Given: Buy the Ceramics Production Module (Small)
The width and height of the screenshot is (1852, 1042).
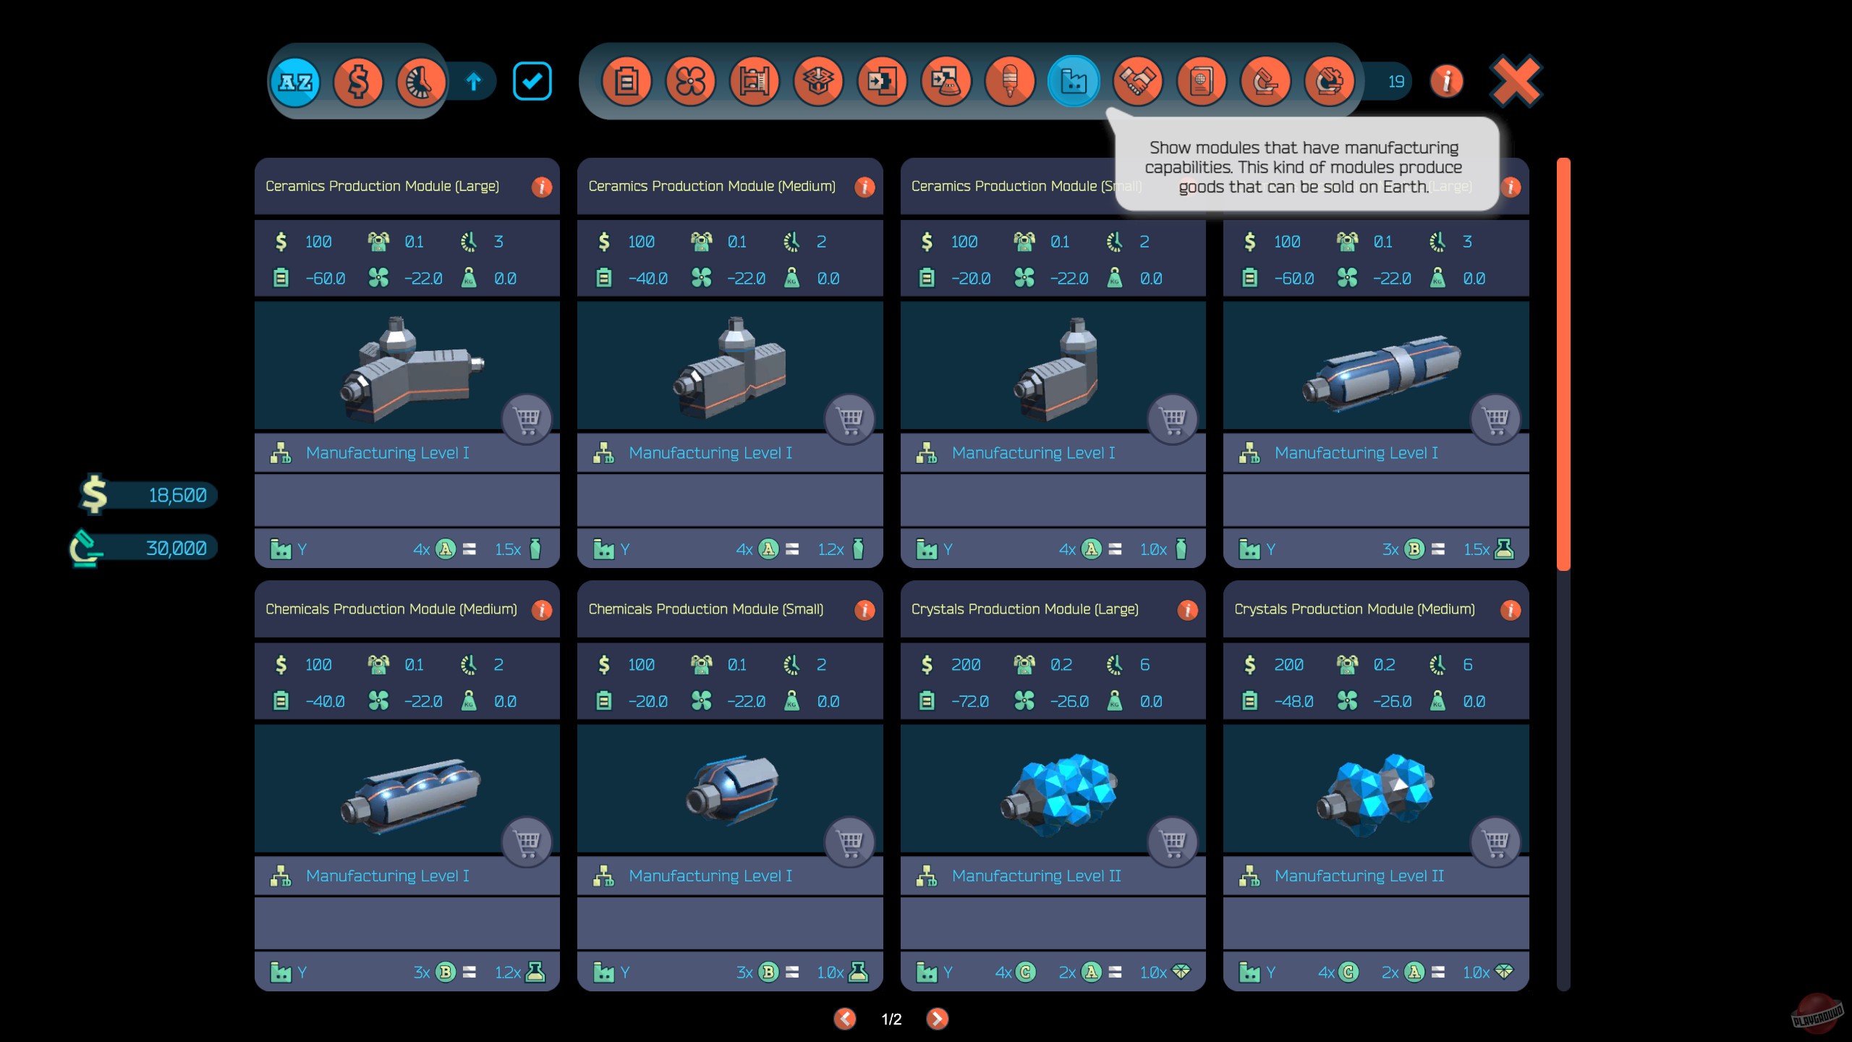Looking at the screenshot, I should point(1174,418).
